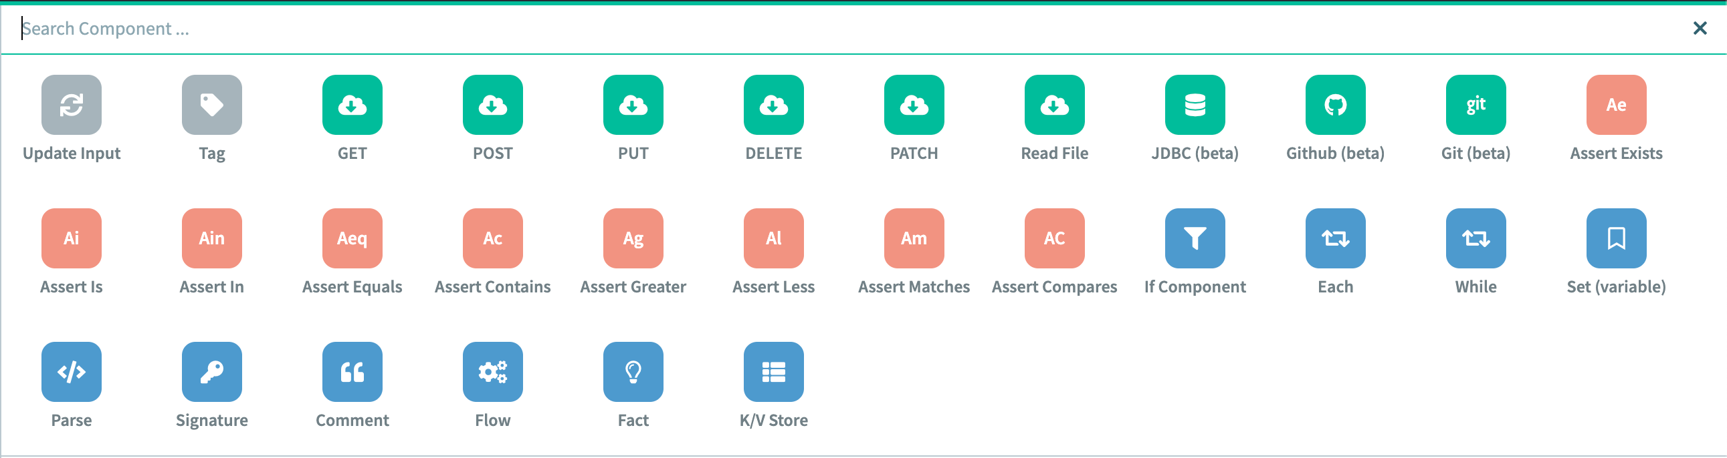Add the If Component filter icon
1727x458 pixels.
1195,238
